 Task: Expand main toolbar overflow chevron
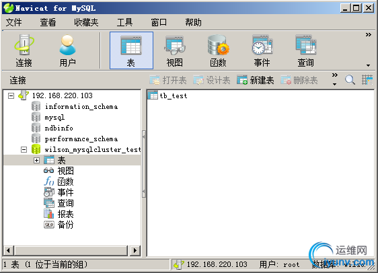(x=368, y=35)
